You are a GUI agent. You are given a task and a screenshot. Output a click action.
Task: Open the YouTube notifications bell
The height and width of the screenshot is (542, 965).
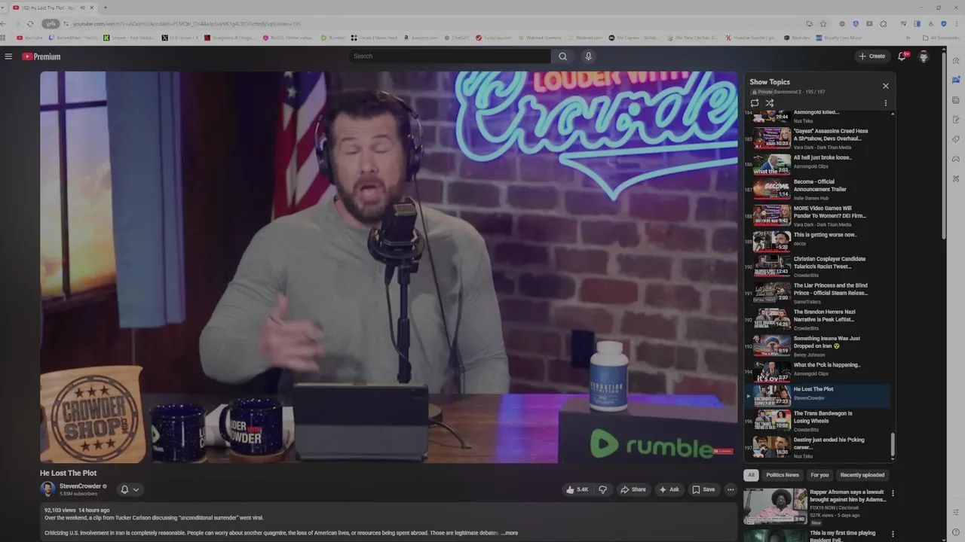point(902,56)
